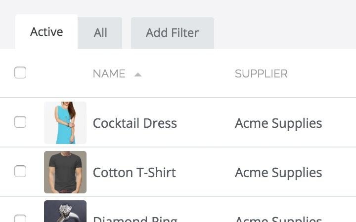Select the Cotton T-Shirt table row
The width and height of the screenshot is (356, 222).
click(178, 172)
